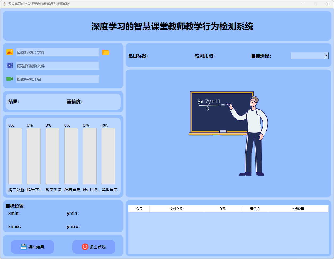Click the 坐标位置 column header
The image size is (334, 259).
pyautogui.click(x=297, y=209)
